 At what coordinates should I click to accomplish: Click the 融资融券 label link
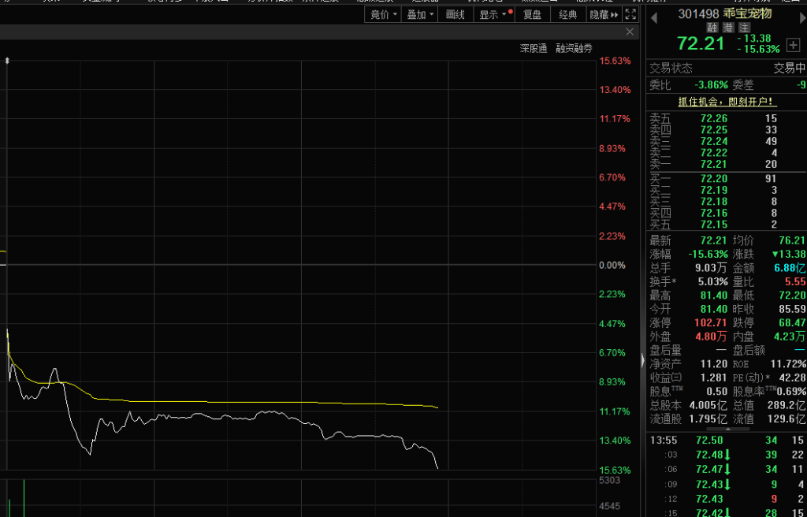[x=574, y=49]
